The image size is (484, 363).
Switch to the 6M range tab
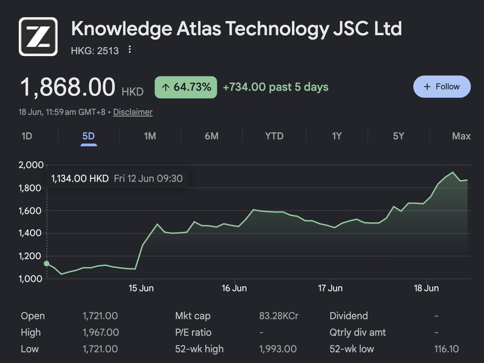pos(211,136)
